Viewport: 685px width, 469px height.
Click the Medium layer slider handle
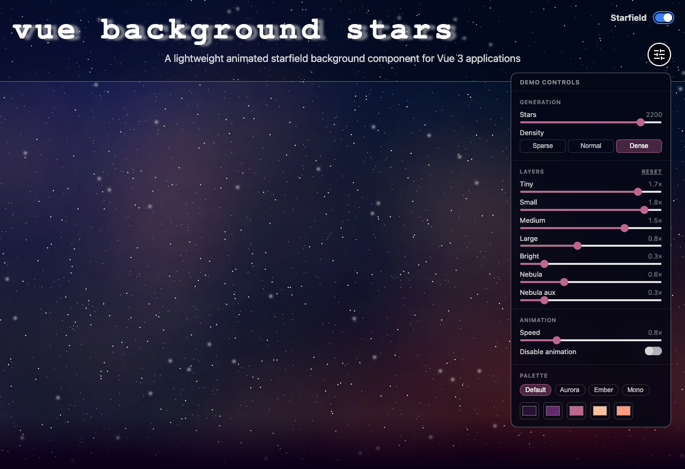click(x=625, y=228)
